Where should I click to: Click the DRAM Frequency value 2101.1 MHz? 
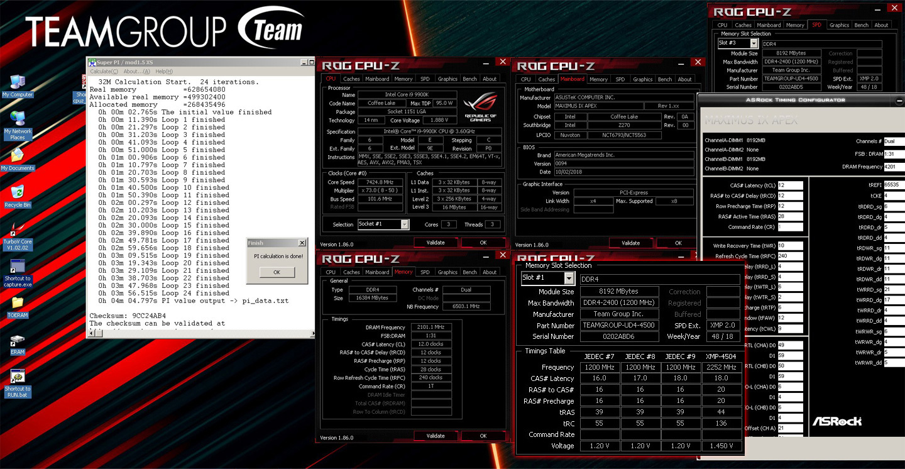(431, 328)
